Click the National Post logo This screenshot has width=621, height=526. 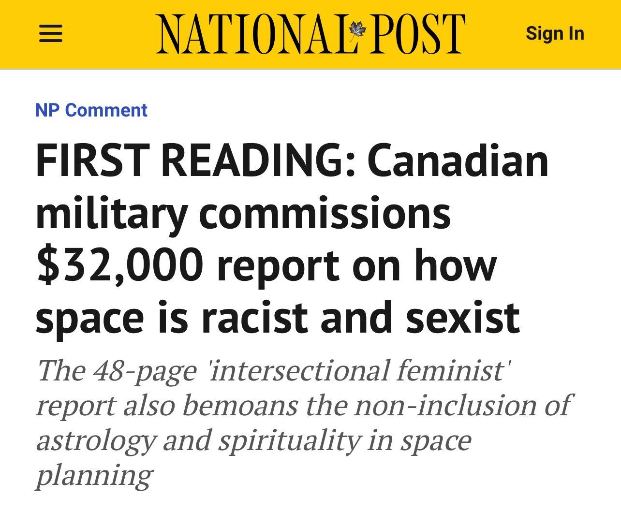[310, 34]
